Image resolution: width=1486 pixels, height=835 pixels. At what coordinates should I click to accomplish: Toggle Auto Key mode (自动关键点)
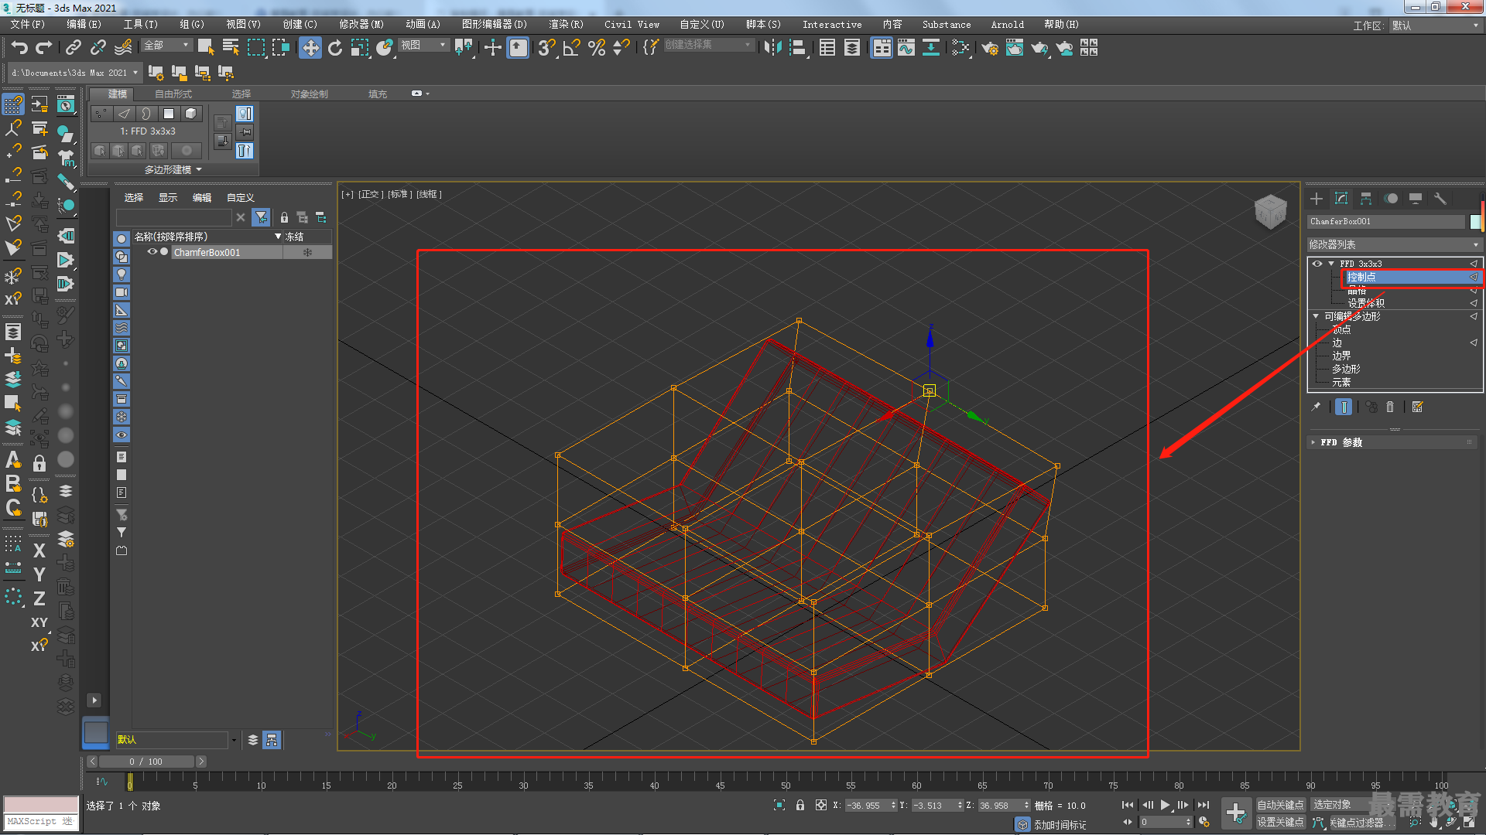click(1280, 805)
